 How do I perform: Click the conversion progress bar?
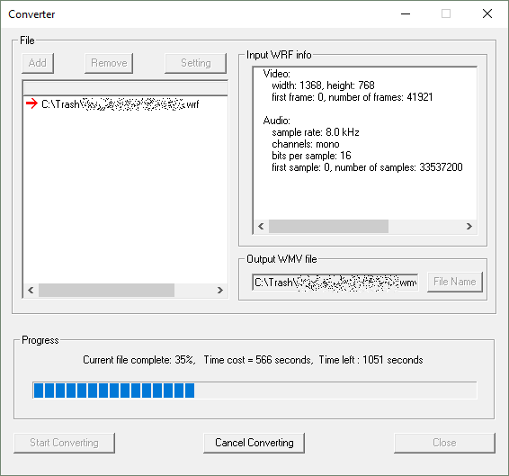click(254, 391)
